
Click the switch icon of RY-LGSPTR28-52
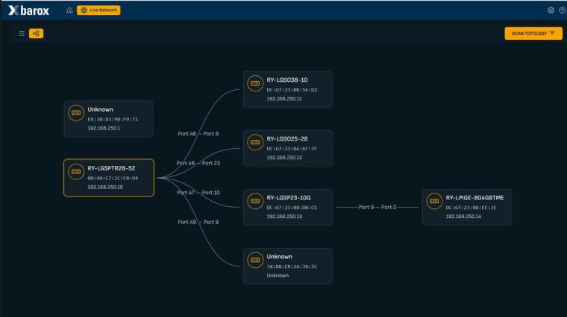(x=76, y=172)
